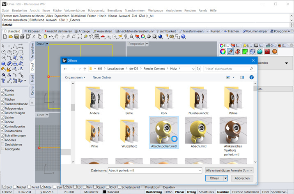Open the orange planet panel icon

point(275,52)
